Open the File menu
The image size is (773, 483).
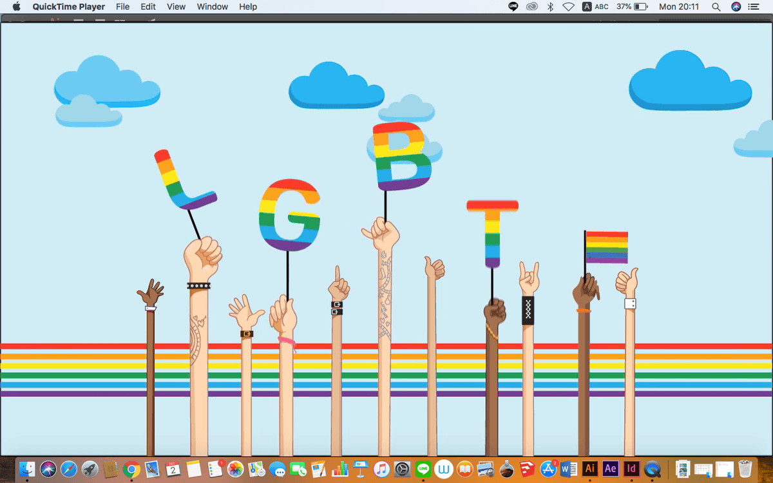pyautogui.click(x=122, y=6)
